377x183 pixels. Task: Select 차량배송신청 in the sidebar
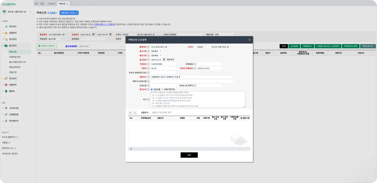click(15, 57)
